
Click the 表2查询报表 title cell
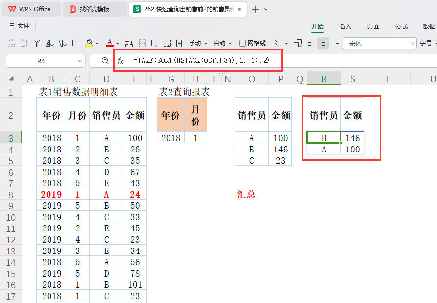tap(184, 92)
